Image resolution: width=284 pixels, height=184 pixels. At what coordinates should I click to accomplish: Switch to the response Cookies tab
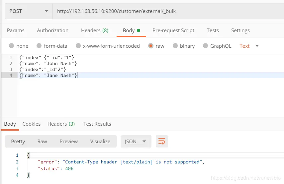tap(32, 124)
